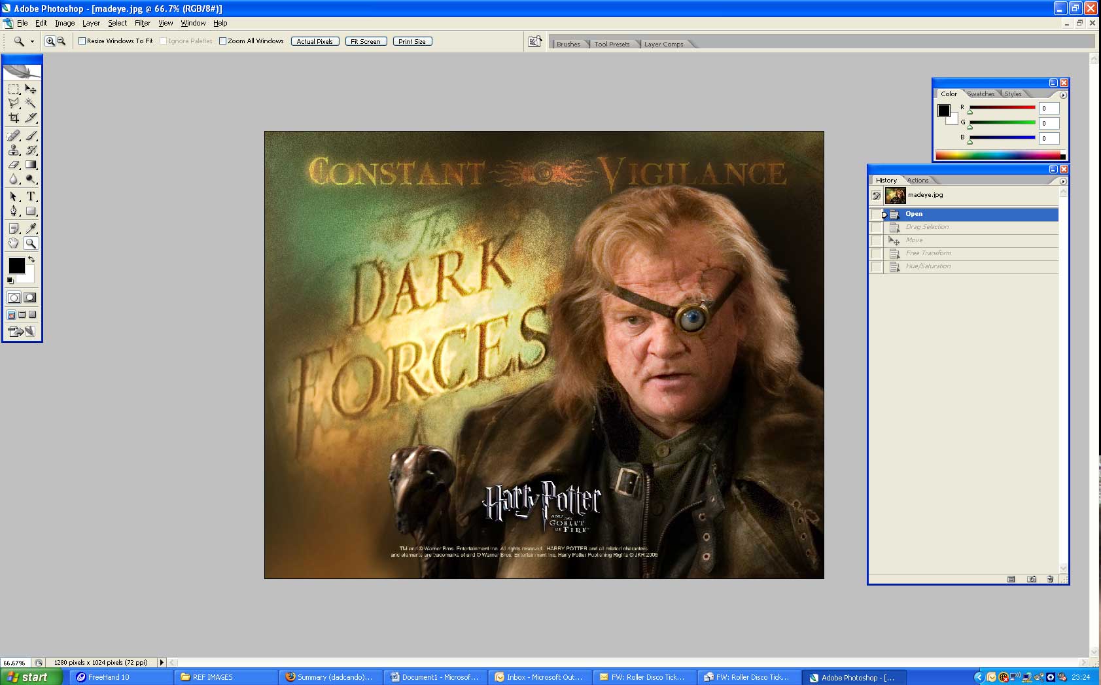Set history brush source for madeye.jpg snapshot

(877, 195)
